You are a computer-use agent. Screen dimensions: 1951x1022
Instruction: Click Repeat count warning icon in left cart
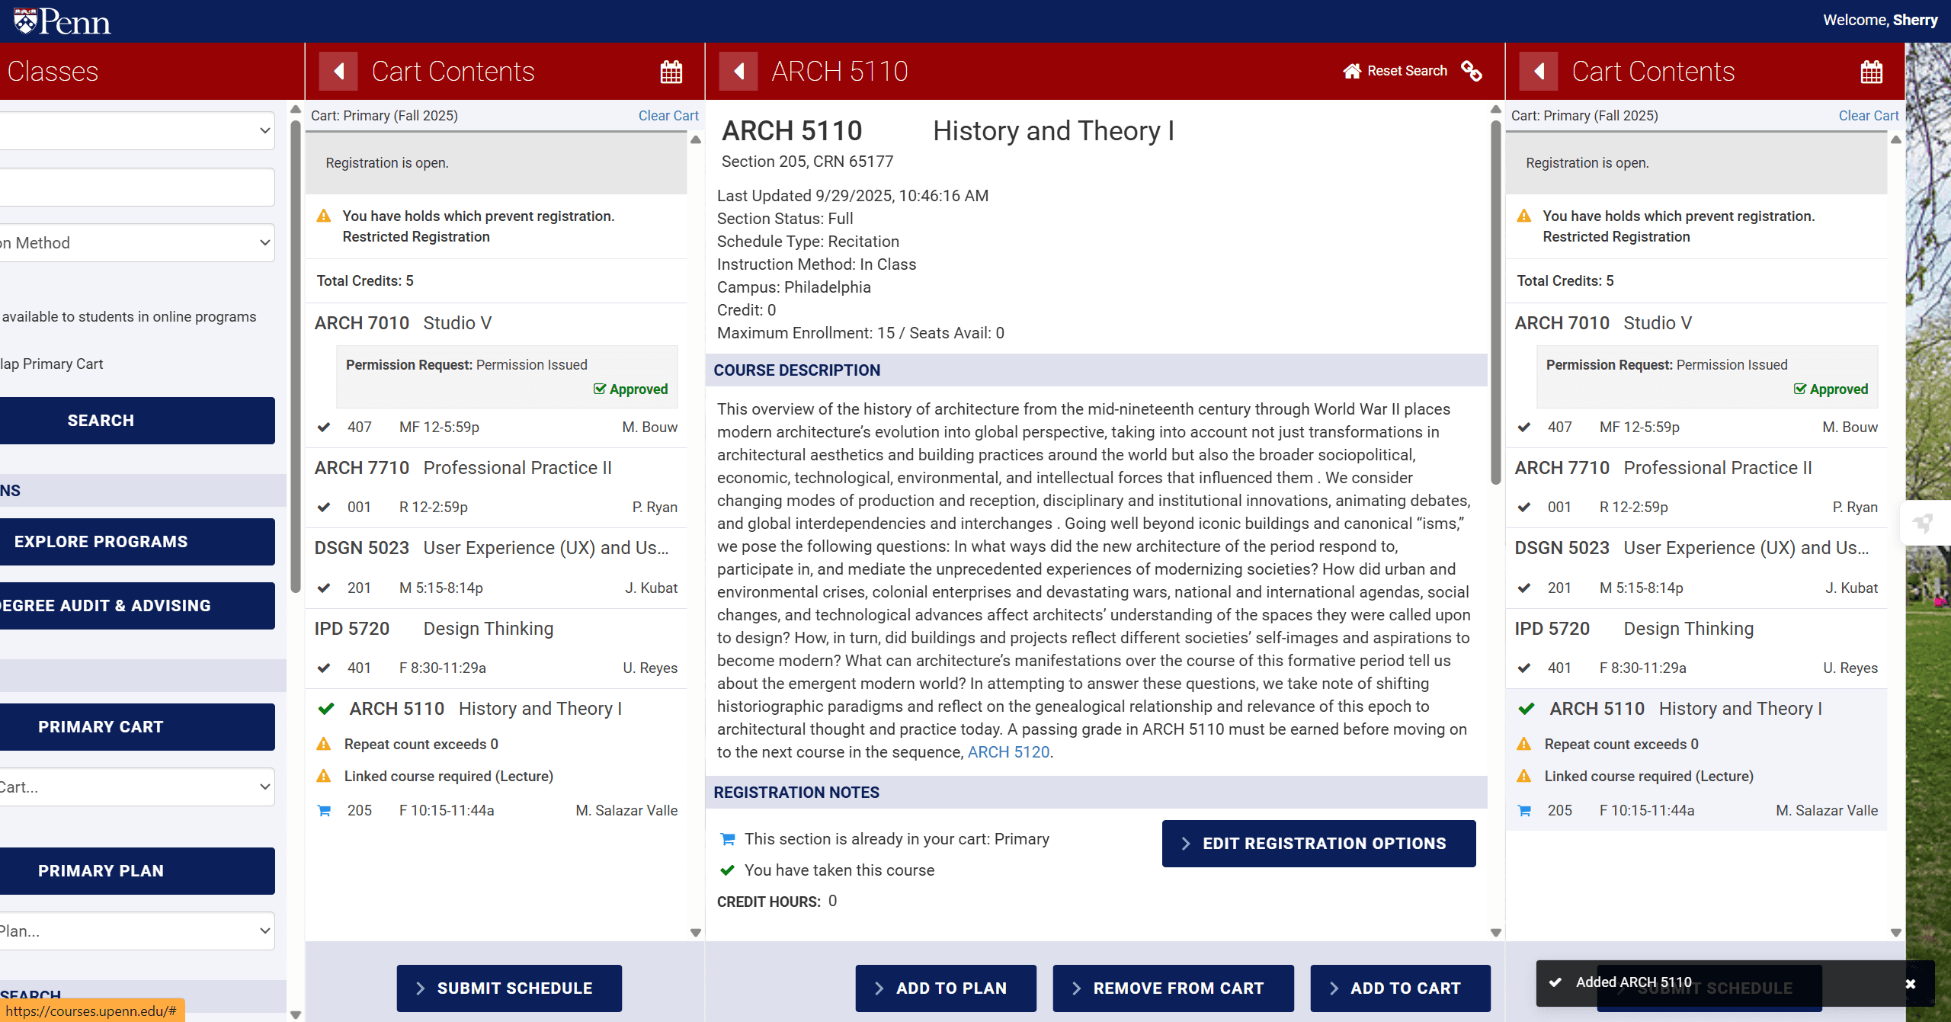click(x=324, y=745)
